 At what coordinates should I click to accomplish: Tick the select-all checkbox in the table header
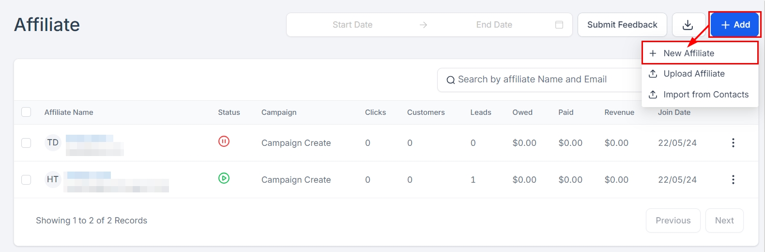(x=26, y=112)
